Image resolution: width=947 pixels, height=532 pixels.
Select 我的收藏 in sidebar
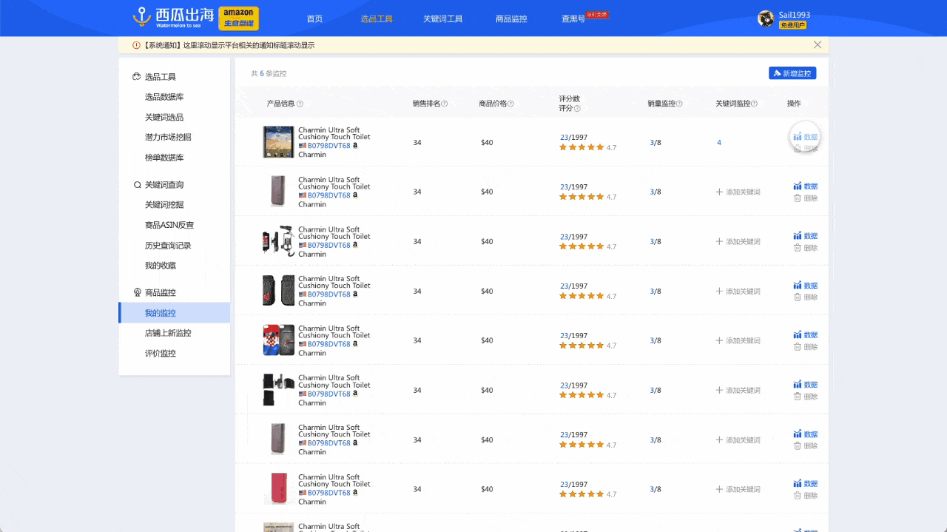pos(161,266)
